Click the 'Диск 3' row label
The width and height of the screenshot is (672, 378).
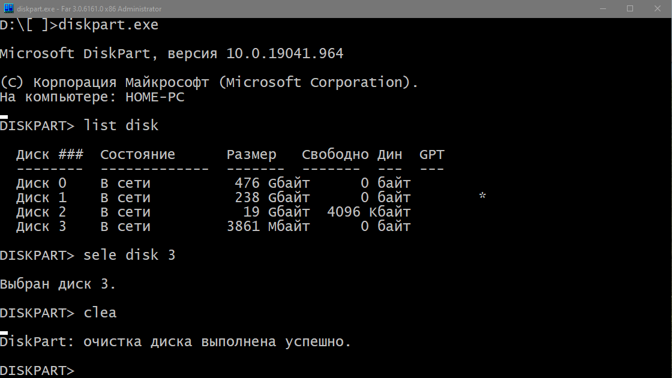coord(41,226)
